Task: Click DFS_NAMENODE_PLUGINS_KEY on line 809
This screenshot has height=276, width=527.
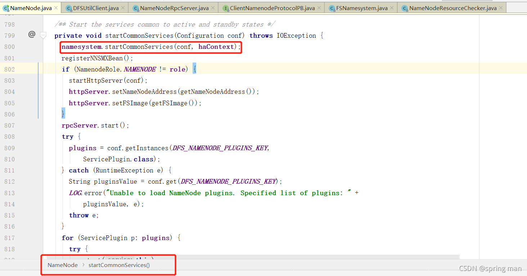Action: (220, 148)
